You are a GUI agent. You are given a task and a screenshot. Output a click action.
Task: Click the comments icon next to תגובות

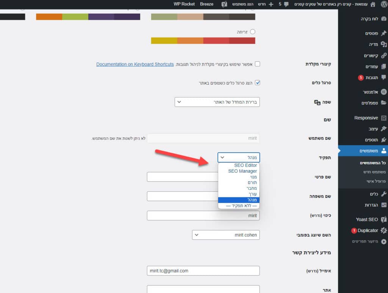click(x=384, y=77)
